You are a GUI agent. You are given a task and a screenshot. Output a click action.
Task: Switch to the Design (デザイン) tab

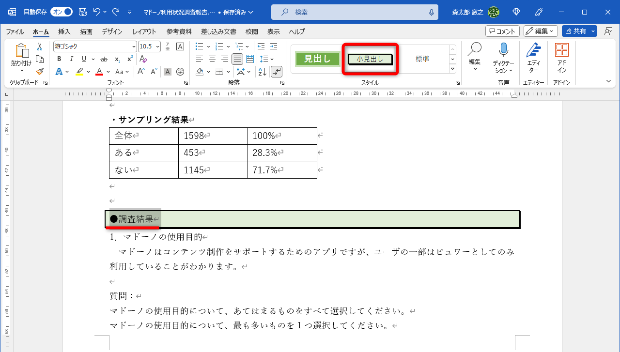[x=112, y=31]
